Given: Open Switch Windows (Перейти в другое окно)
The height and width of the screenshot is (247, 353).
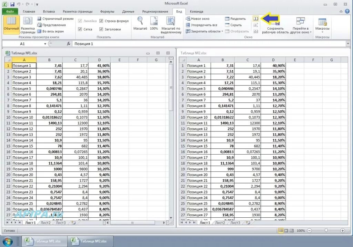Looking at the screenshot, I should click(x=301, y=25).
